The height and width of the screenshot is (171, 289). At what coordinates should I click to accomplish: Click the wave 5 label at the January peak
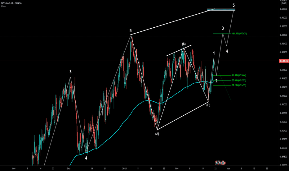tap(131, 31)
